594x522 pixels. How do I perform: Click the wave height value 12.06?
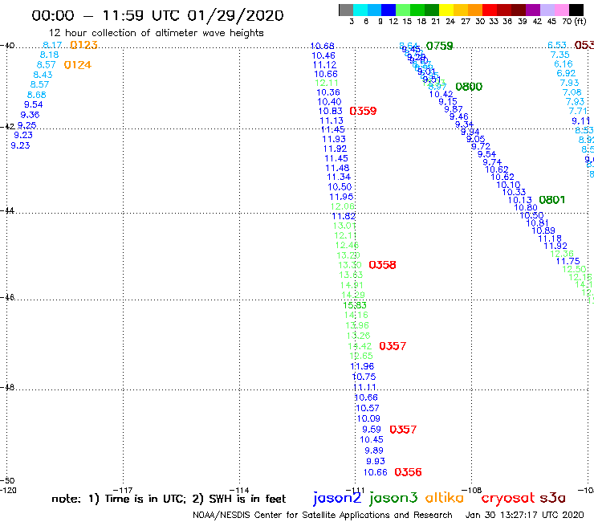pyautogui.click(x=343, y=206)
